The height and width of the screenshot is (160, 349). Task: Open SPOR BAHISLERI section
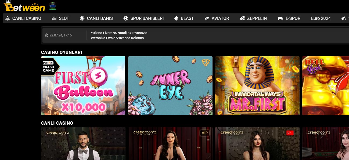(x=143, y=18)
